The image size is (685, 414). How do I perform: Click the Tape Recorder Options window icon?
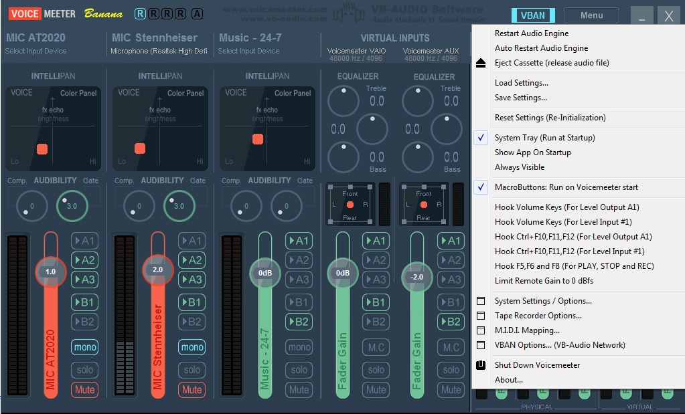click(x=481, y=316)
